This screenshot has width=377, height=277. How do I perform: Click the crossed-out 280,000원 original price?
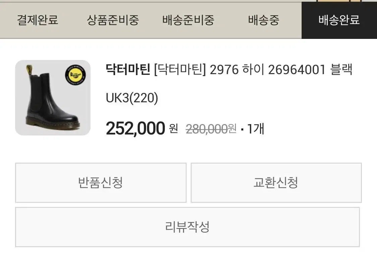[211, 129]
